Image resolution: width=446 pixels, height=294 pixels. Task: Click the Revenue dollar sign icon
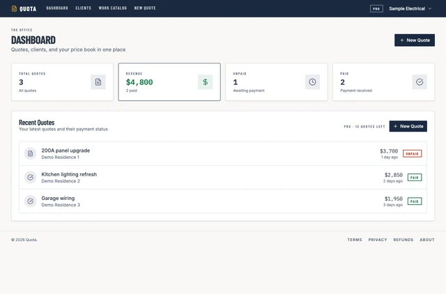(x=206, y=82)
